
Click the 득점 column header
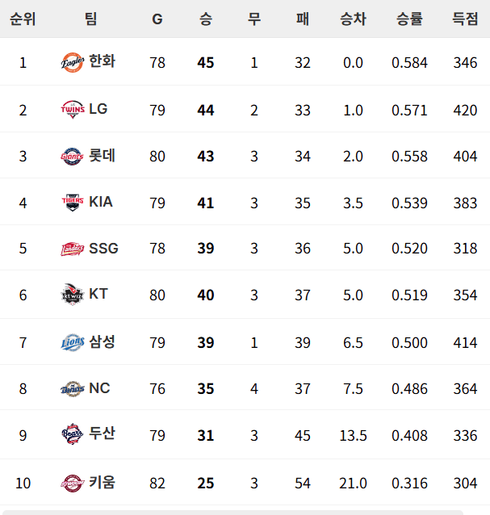465,19
